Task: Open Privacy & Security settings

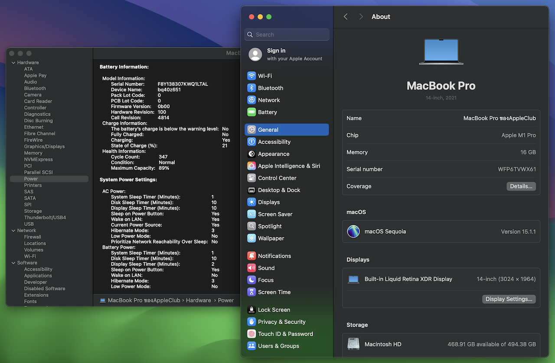Action: [287, 322]
